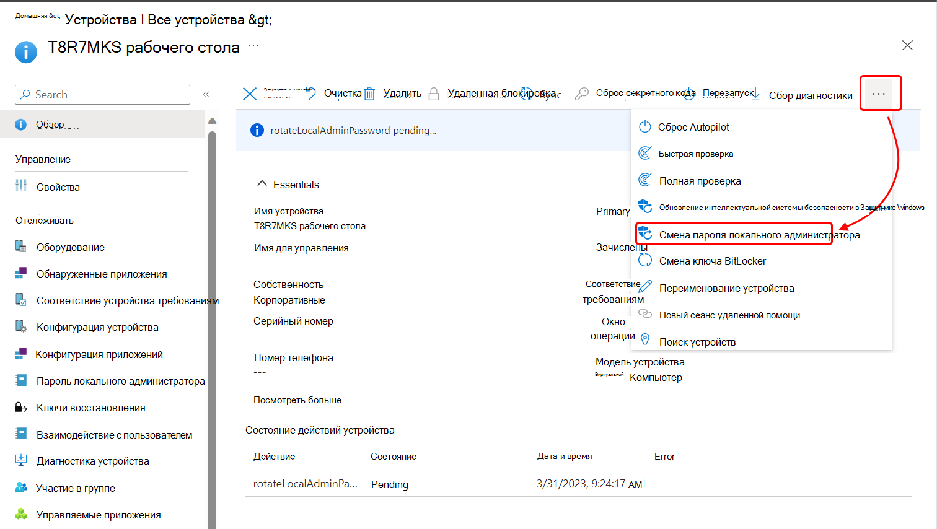
Task: Click the Состояние column header
Action: pyautogui.click(x=394, y=457)
